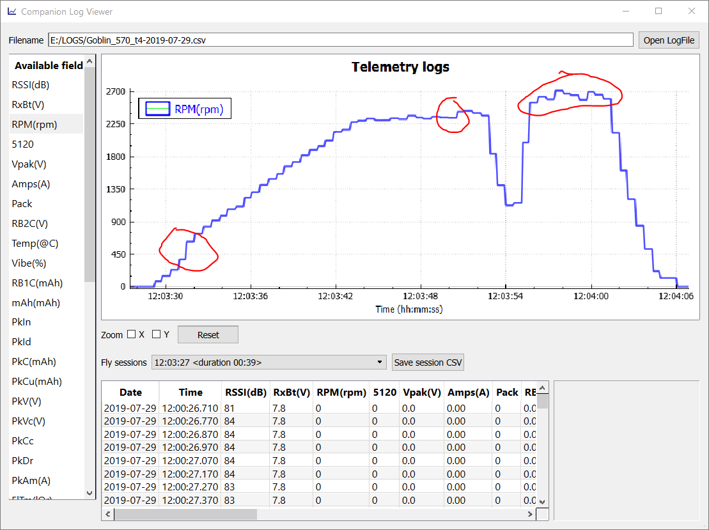Click the table's vertical scrollbar down arrow
Screen dimensions: 709x530
click(x=542, y=502)
